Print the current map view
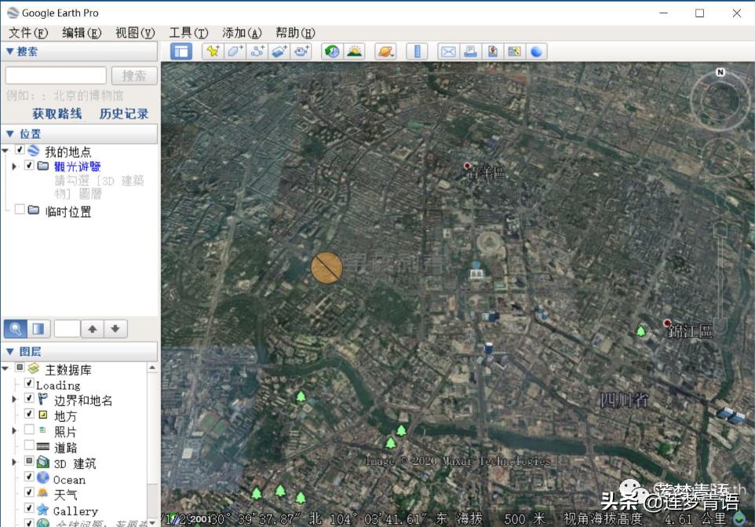The image size is (755, 527). [x=471, y=51]
